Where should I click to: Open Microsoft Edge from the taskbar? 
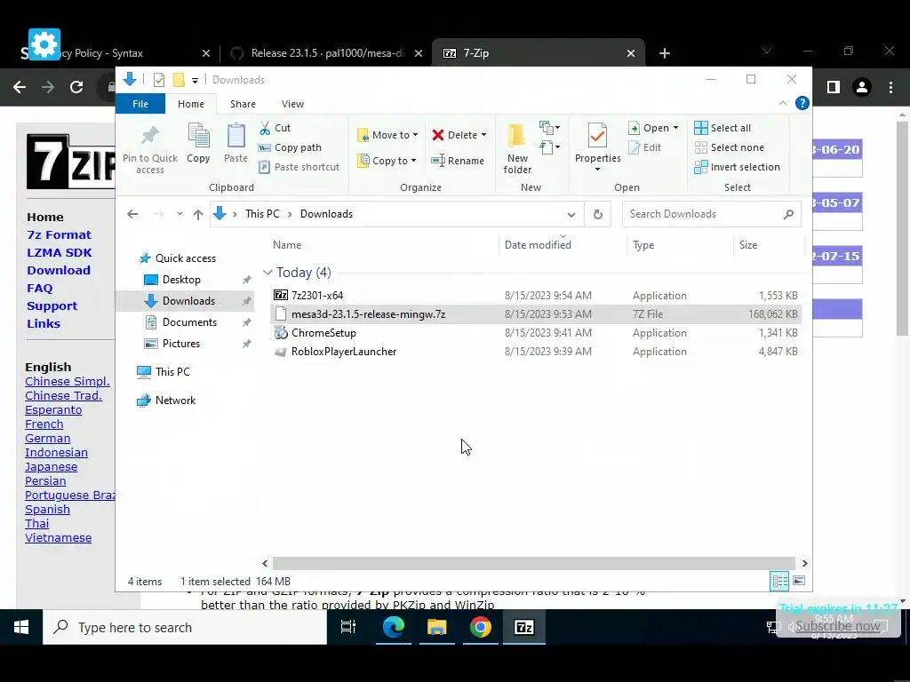coord(394,627)
